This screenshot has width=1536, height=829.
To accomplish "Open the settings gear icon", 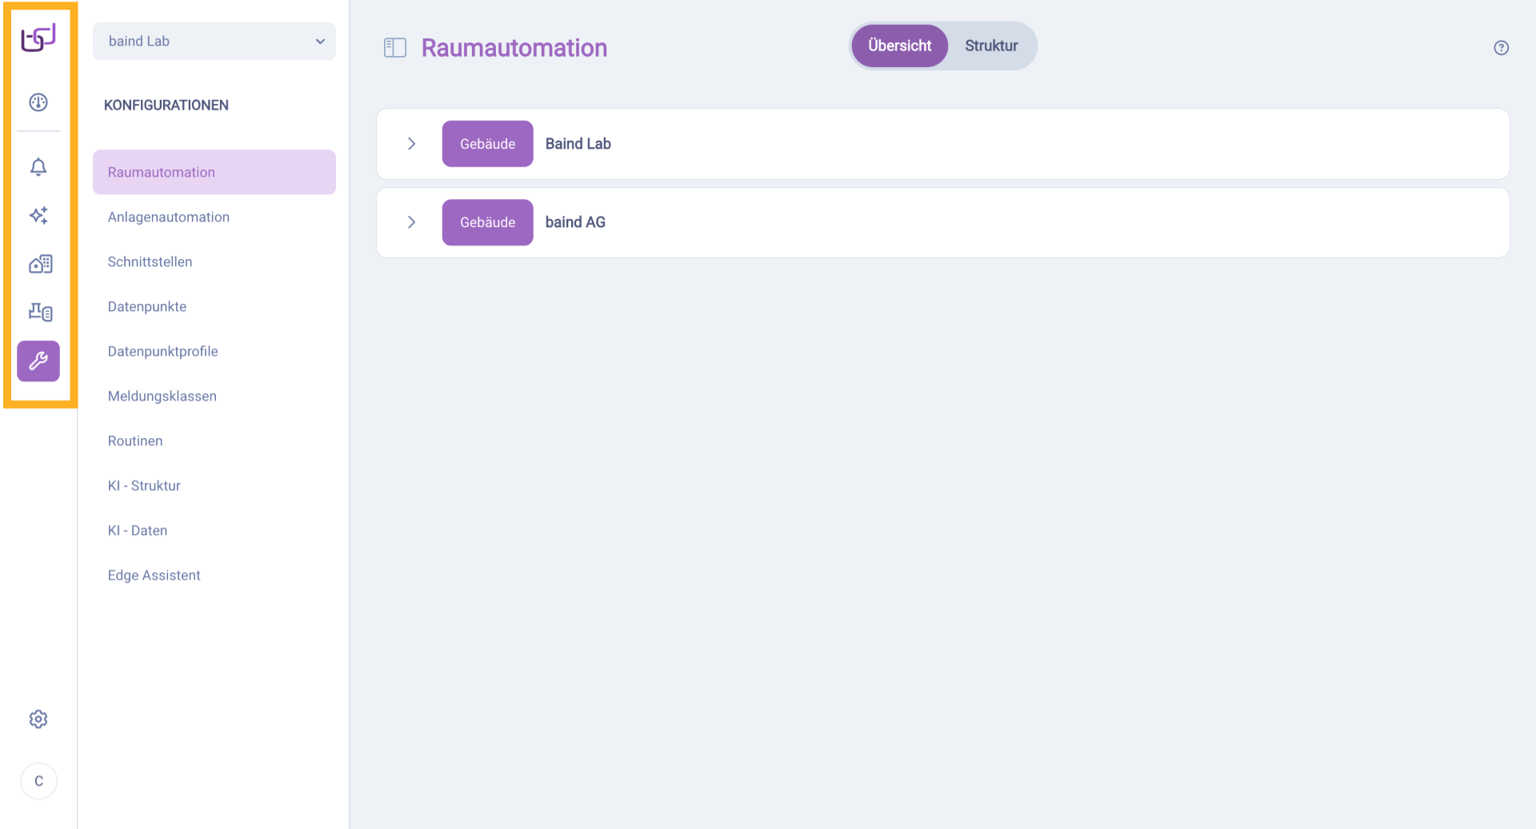I will [38, 719].
